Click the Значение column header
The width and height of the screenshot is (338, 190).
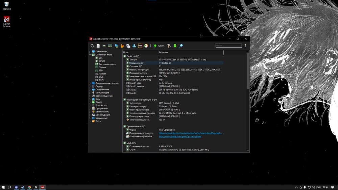click(x=191, y=52)
